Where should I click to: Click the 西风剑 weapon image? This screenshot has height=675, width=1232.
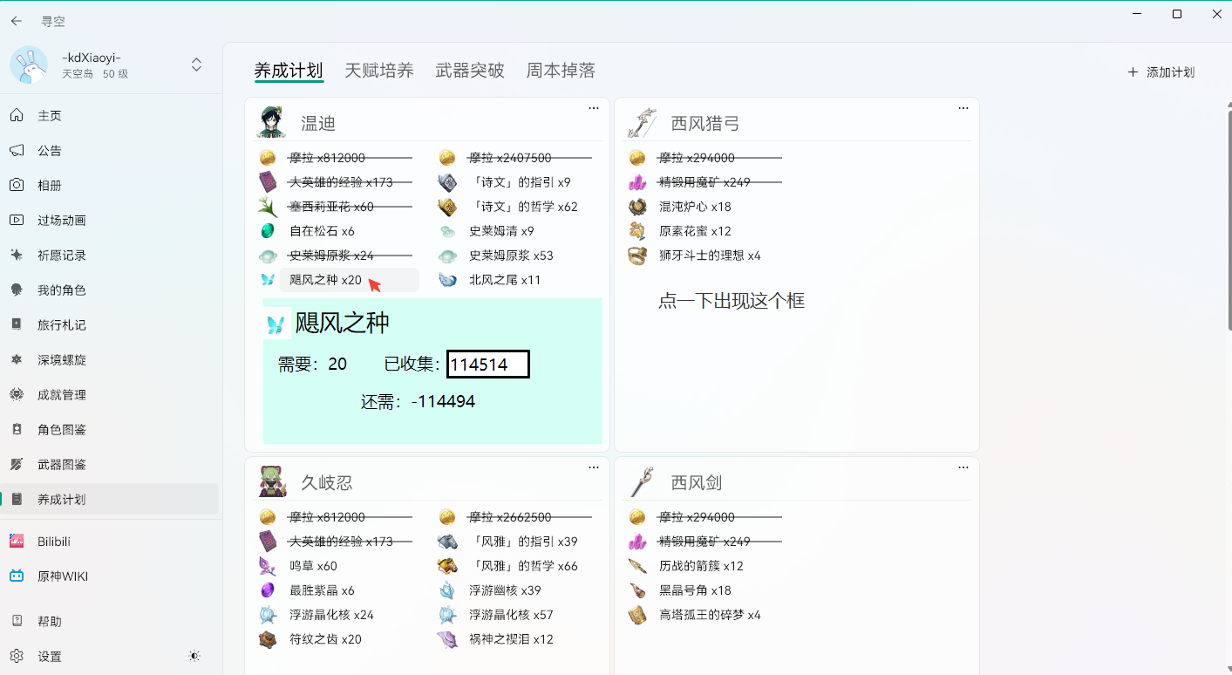643,482
